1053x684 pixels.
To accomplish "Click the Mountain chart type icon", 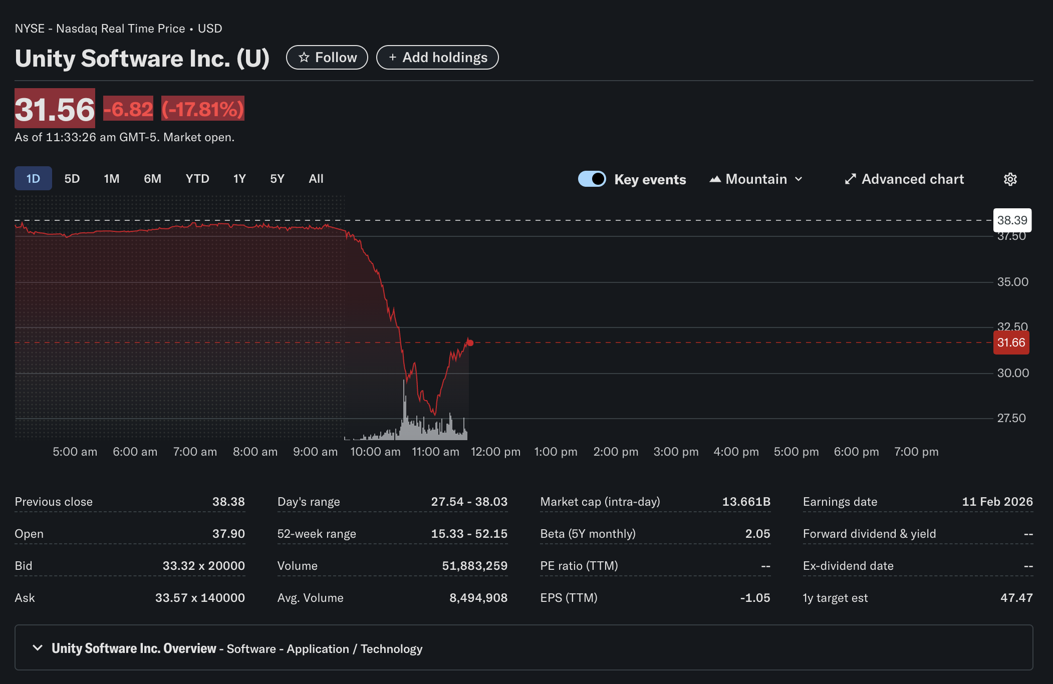I will [x=715, y=179].
